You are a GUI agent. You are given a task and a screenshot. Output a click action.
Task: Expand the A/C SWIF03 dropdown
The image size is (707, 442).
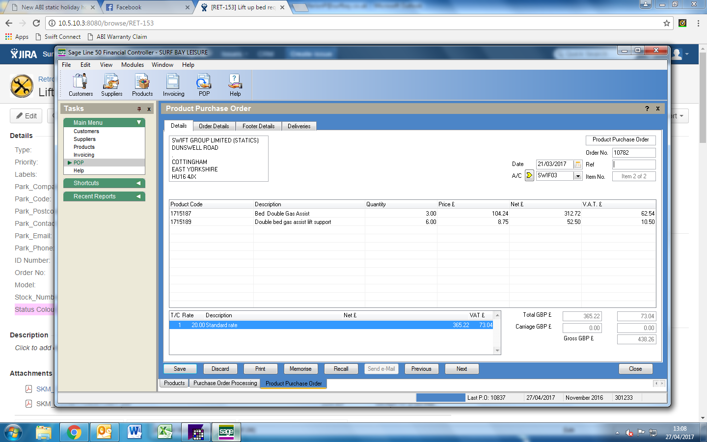[578, 176]
